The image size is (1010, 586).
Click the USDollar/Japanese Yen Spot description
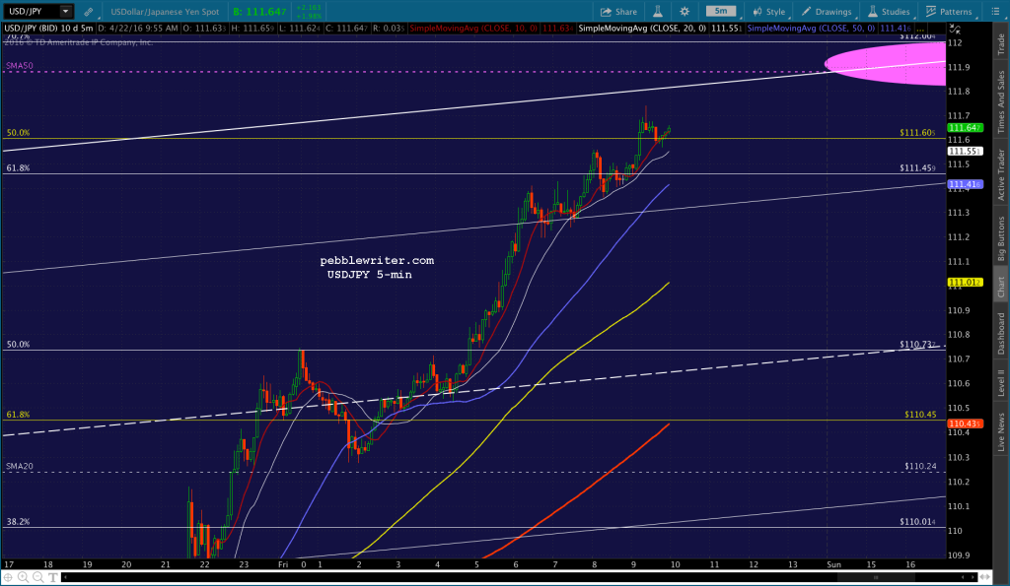tap(165, 12)
